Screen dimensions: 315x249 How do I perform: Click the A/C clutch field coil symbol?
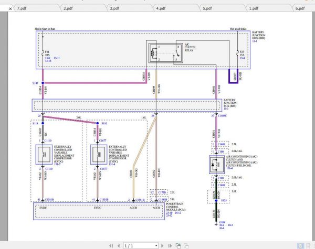click(x=216, y=165)
